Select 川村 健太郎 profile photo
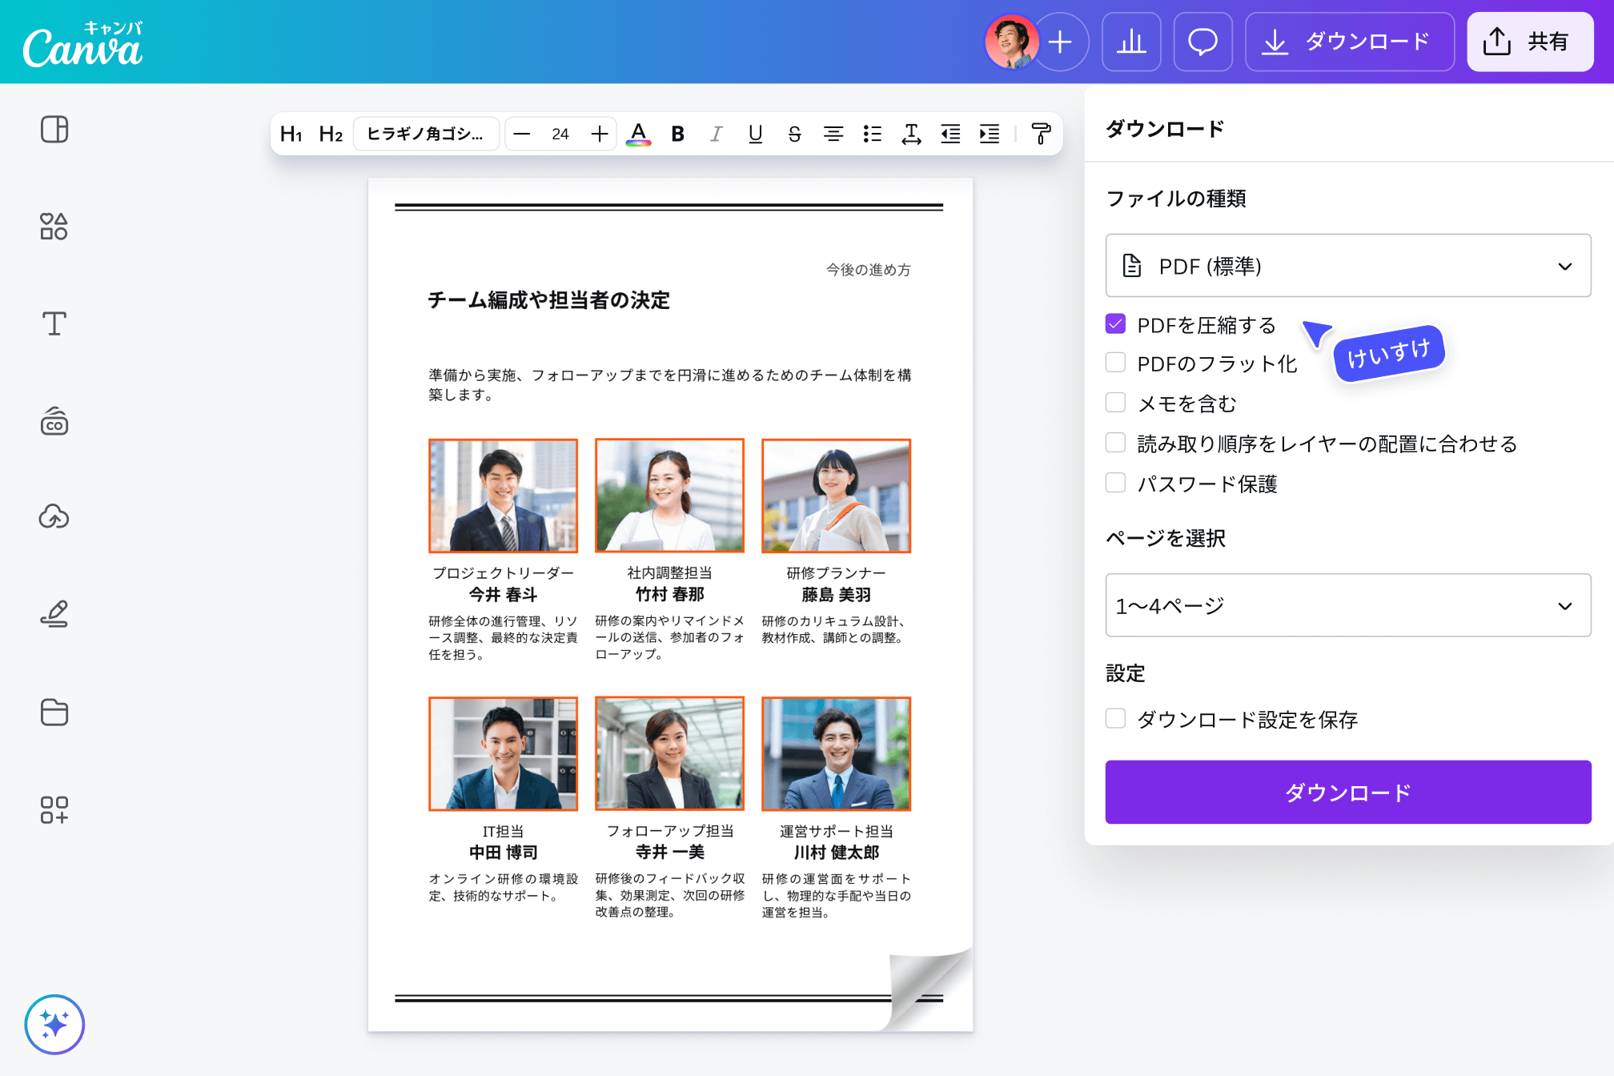This screenshot has width=1614, height=1076. [836, 753]
